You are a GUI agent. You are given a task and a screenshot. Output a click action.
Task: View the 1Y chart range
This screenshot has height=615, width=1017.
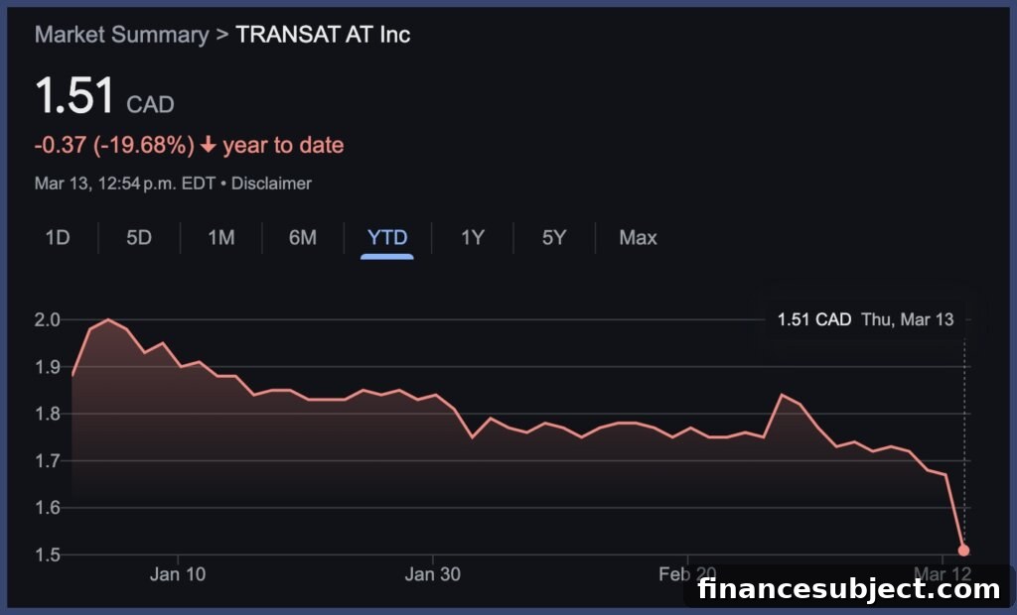tap(472, 238)
